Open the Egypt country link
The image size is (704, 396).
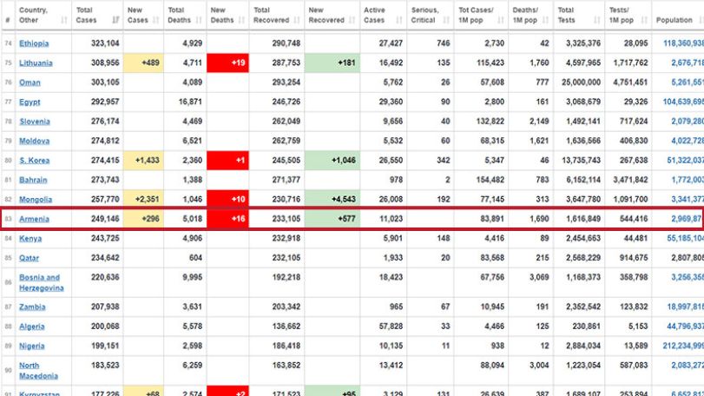pos(30,102)
